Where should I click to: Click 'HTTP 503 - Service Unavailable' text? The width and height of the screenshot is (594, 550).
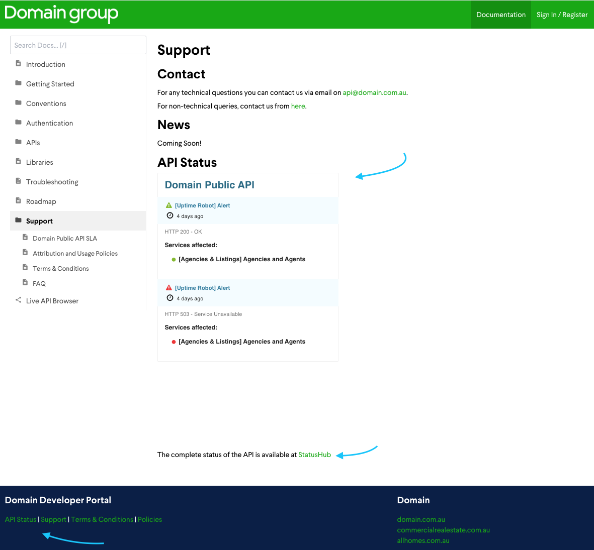[x=203, y=314]
